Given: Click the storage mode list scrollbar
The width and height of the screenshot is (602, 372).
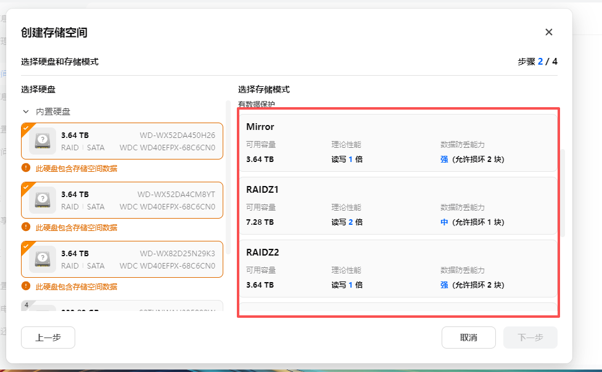Looking at the screenshot, I should pos(563,193).
